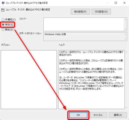Viewport: 129px width, 120px height.
Task: Click the オプション empty list pane
Action: pos(29,80)
